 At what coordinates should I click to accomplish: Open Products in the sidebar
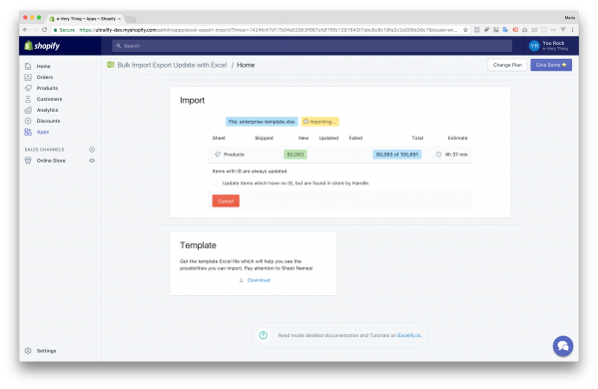[x=47, y=88]
